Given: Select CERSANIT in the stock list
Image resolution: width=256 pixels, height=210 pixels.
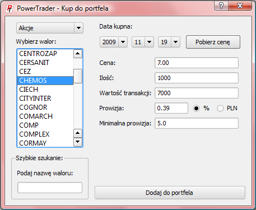Looking at the screenshot, I should (x=45, y=63).
